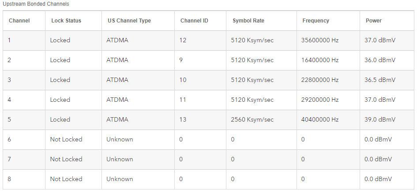Viewport: 417px width, 193px height.
Task: Click the 36.5 dBmV power cell
Action: pos(379,80)
